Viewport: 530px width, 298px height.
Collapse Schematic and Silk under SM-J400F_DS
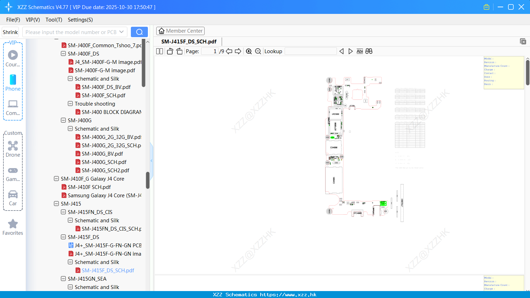pos(70,78)
